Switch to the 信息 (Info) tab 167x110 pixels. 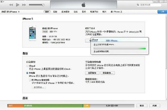[x=55, y=12]
